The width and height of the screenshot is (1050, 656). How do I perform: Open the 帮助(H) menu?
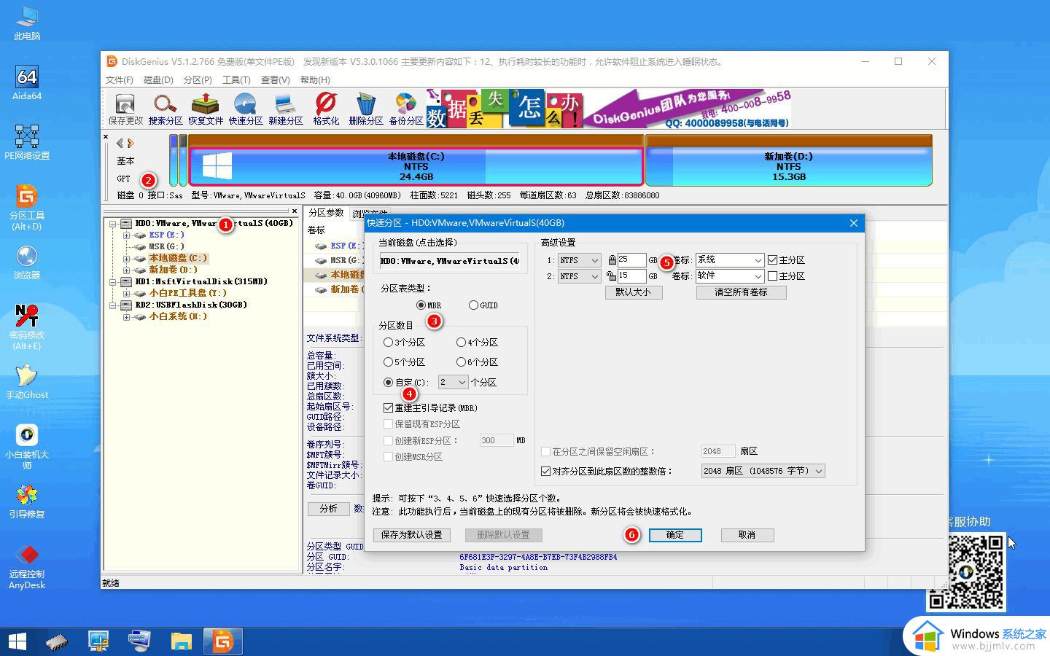click(315, 80)
